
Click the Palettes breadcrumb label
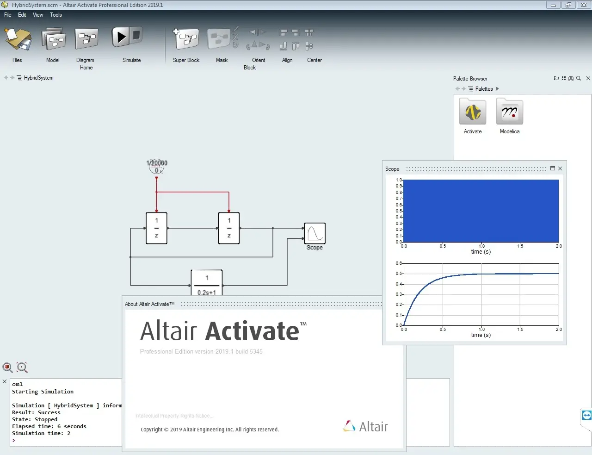[x=484, y=89]
